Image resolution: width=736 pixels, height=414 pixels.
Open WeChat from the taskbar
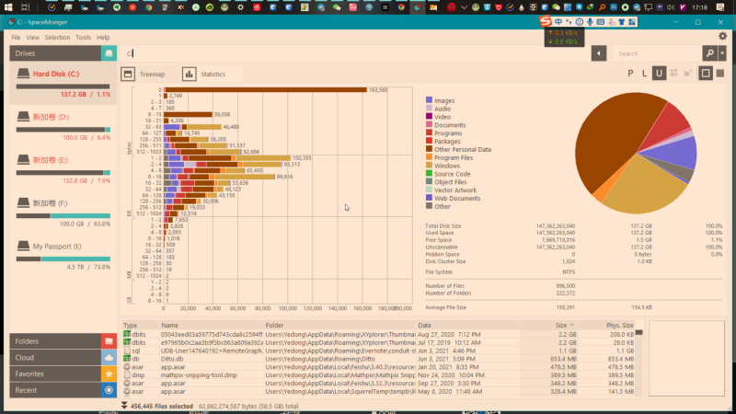337,7
